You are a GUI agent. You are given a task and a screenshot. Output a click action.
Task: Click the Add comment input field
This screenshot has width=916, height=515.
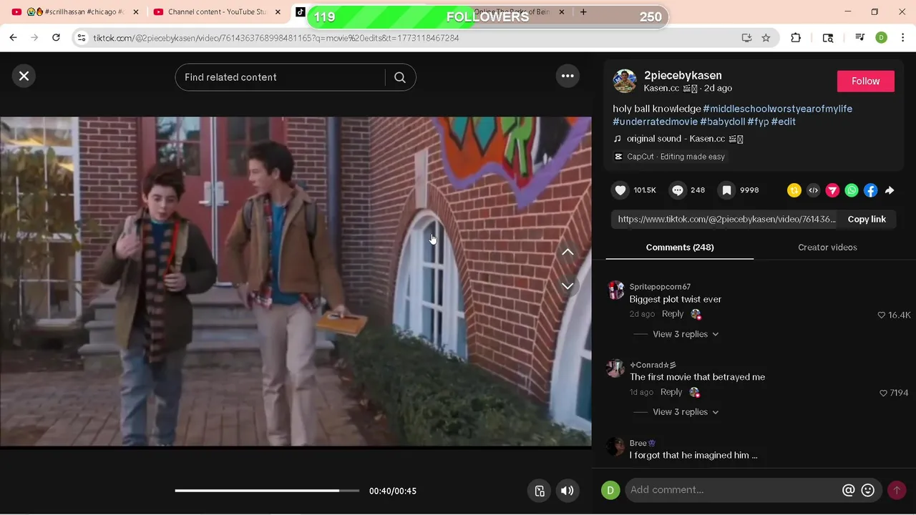coord(734,490)
